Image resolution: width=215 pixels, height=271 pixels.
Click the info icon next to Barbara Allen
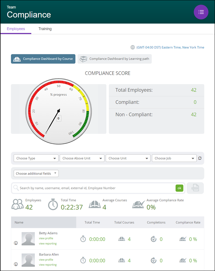(x=16, y=264)
